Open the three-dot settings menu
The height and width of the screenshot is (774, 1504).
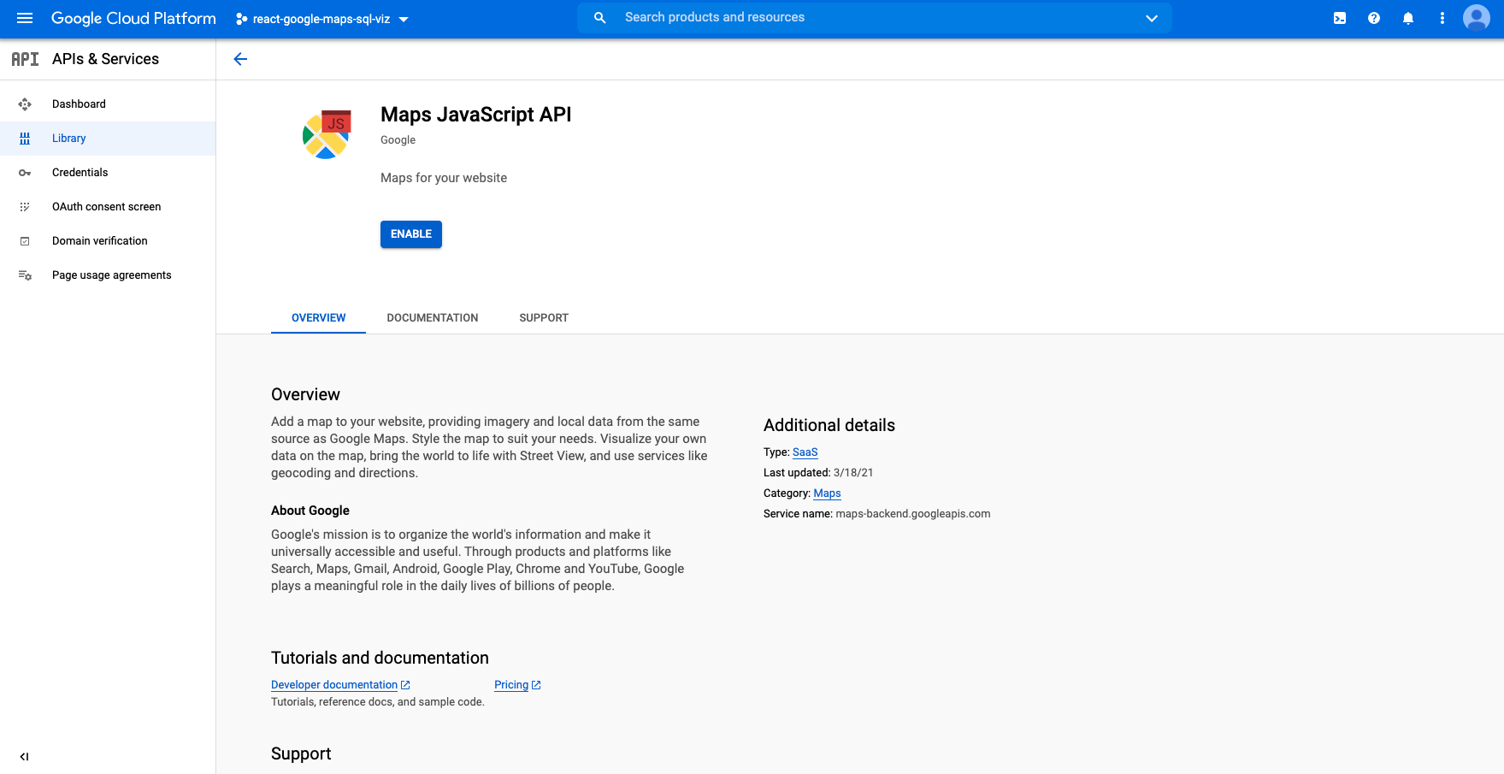click(1442, 18)
